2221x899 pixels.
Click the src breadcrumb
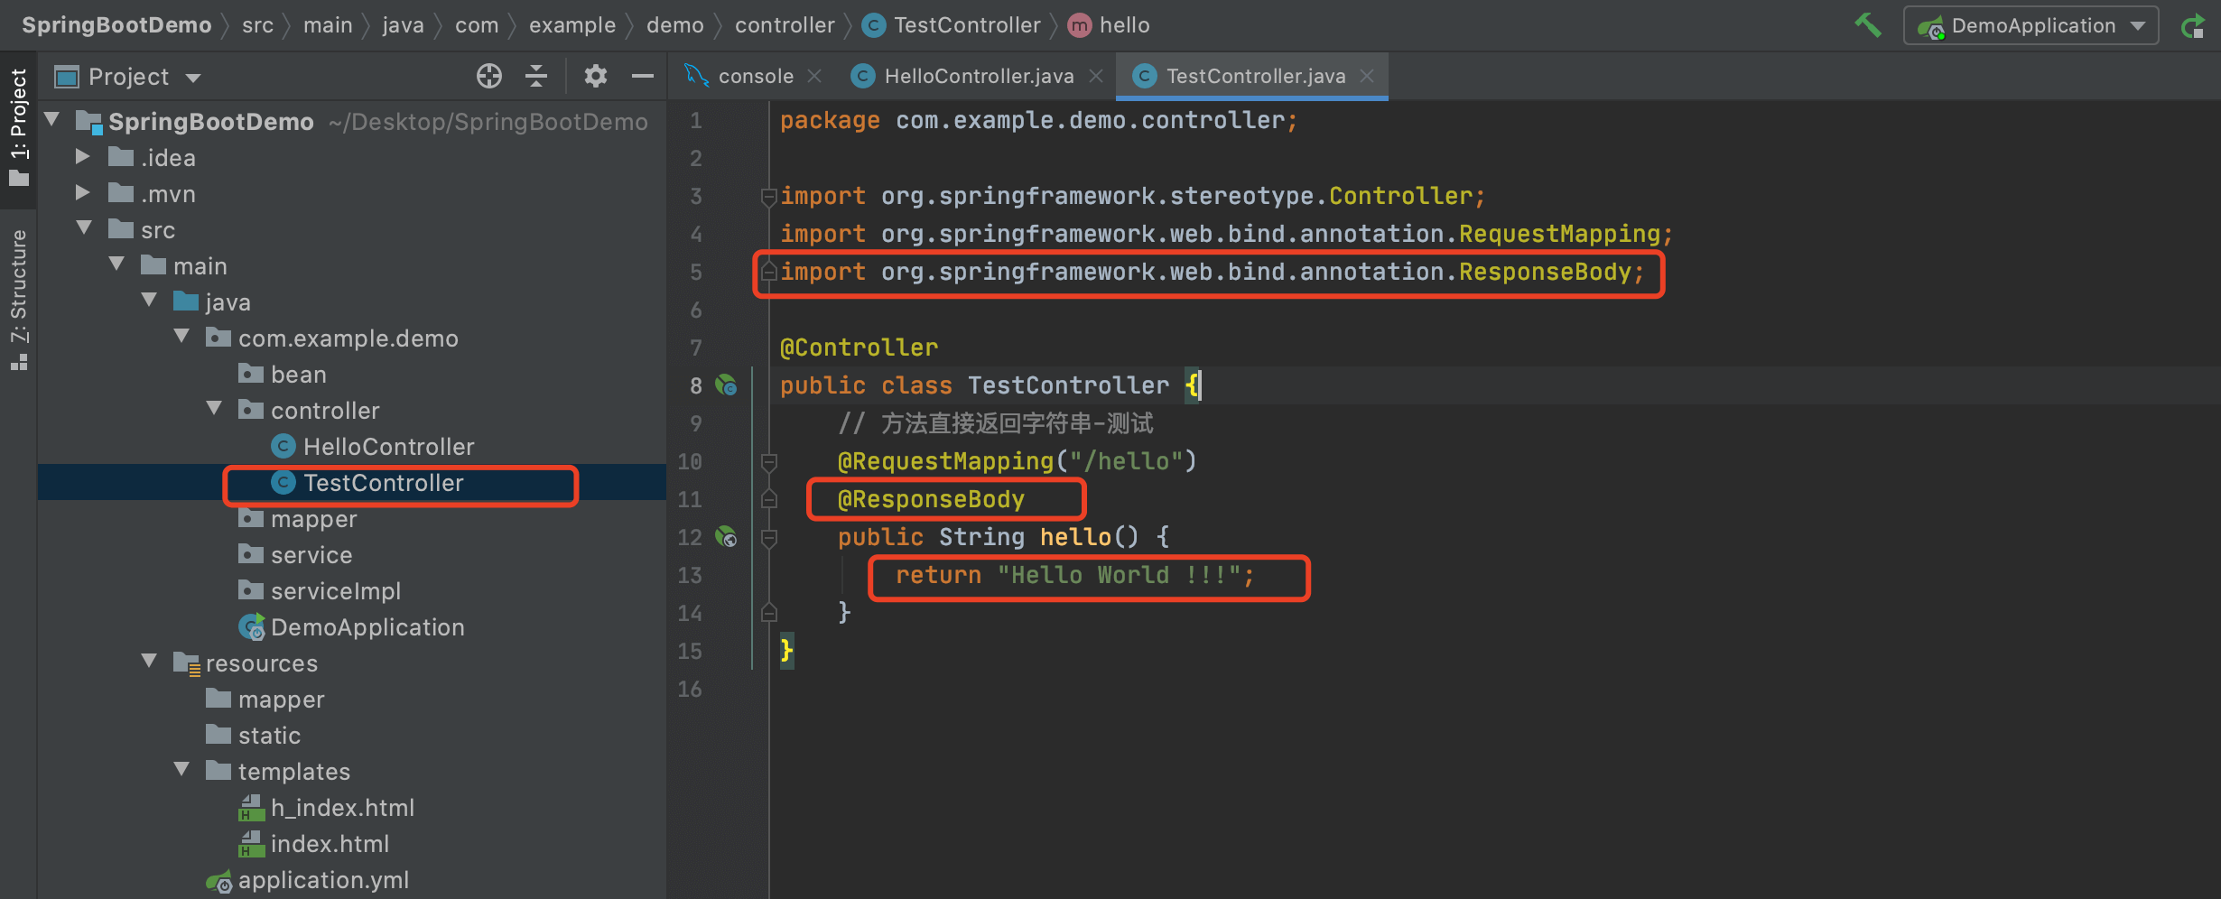pyautogui.click(x=257, y=25)
